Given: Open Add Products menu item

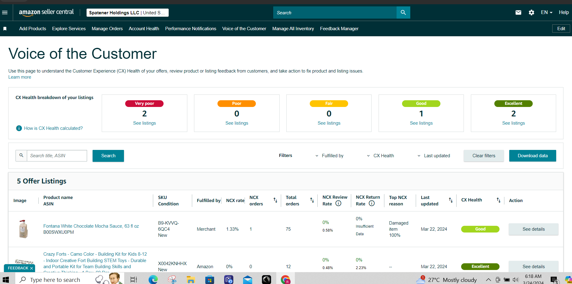Looking at the screenshot, I should (33, 29).
